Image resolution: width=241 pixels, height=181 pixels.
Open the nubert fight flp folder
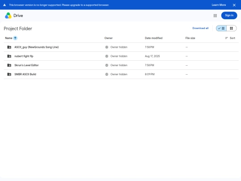pos(24,56)
